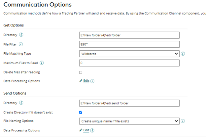206x137 pixels.
Task: Click the Get Options Directory input field
Action: [x=129, y=35]
